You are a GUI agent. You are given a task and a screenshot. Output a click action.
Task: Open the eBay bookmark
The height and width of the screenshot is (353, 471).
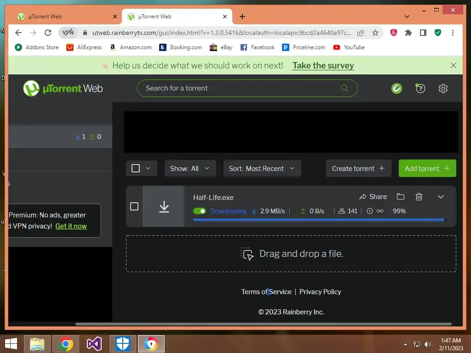coord(221,47)
